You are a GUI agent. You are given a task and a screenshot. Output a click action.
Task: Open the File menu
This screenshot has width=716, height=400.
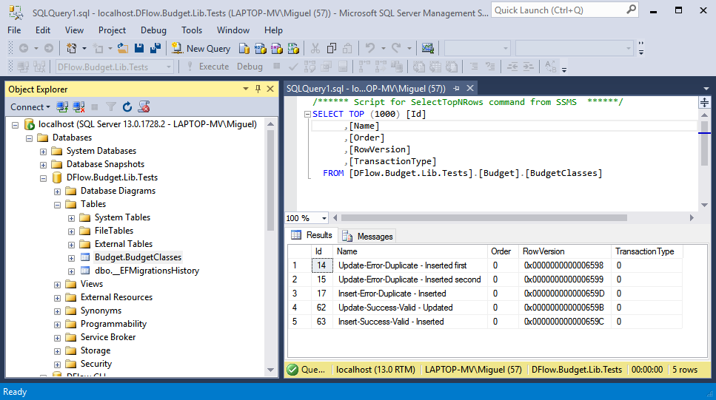coord(14,30)
